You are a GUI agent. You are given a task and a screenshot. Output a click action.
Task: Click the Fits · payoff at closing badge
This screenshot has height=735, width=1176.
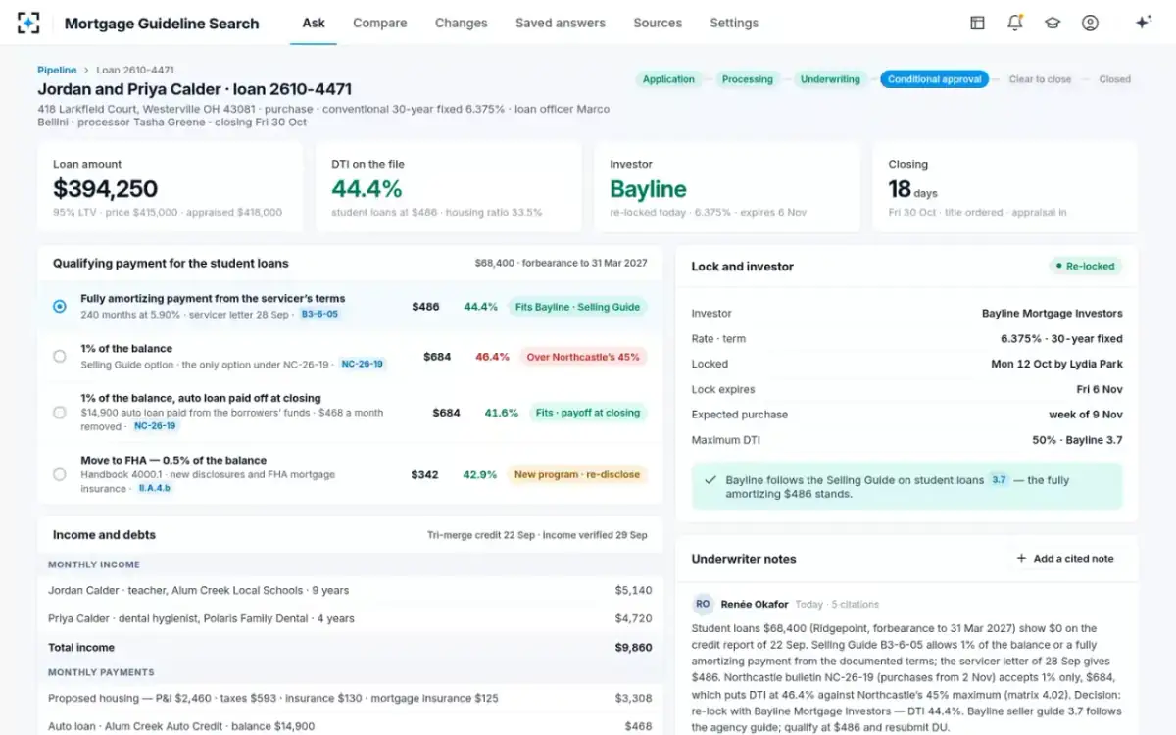(588, 413)
